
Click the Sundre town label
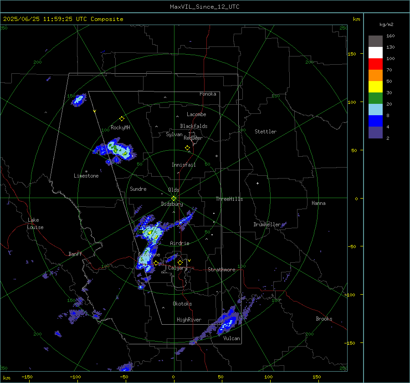click(x=138, y=189)
